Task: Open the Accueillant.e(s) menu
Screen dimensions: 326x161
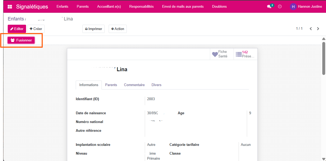Action: pos(109,6)
